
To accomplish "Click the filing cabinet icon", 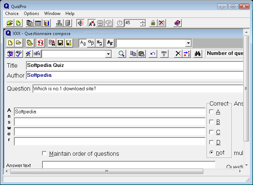I will 68,23.
